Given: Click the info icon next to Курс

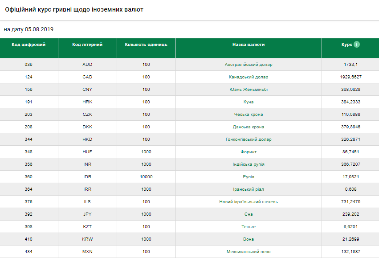Looking at the screenshot, I should click(x=356, y=45).
